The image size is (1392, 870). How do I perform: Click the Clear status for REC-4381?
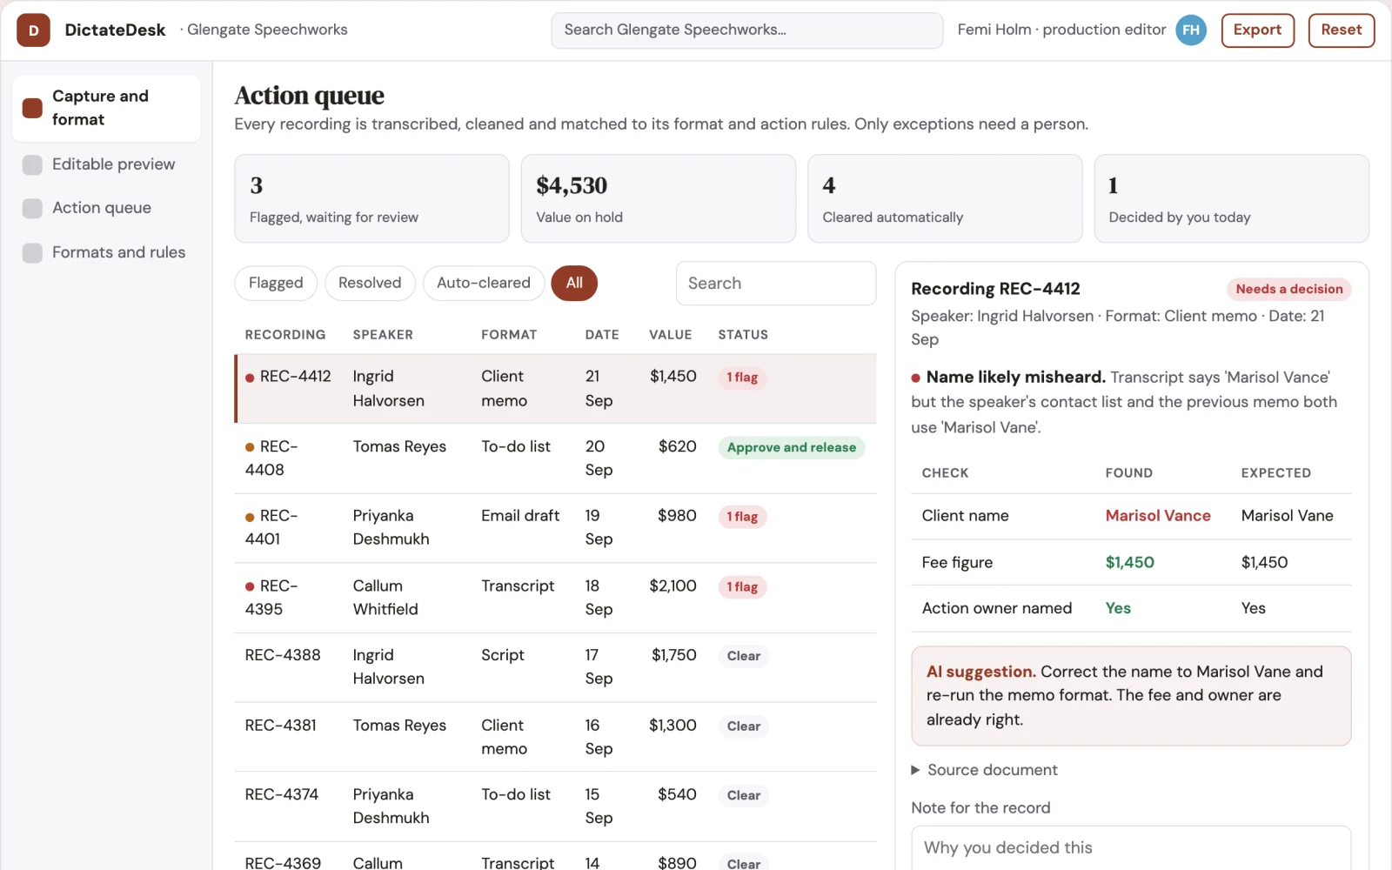[x=743, y=726]
